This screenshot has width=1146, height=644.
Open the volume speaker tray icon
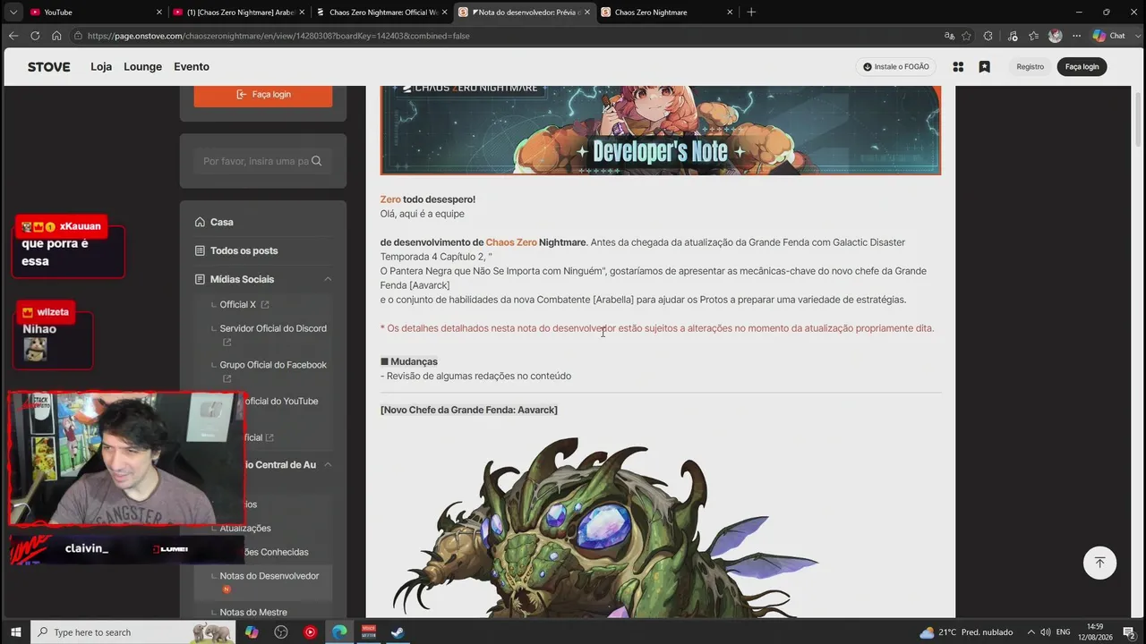click(1046, 632)
